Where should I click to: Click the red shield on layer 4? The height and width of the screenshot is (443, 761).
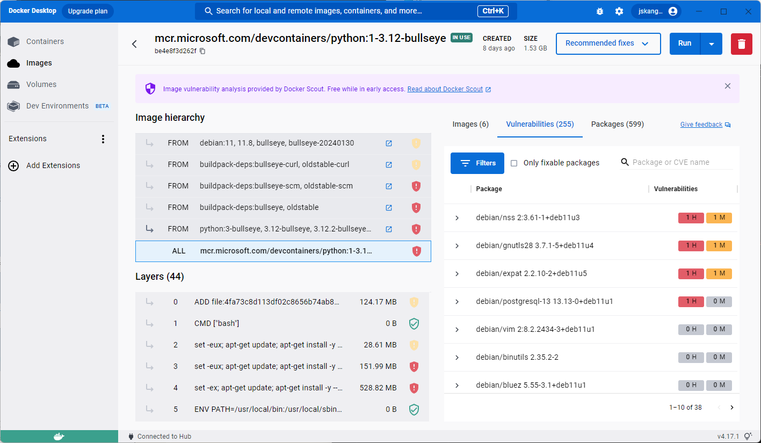point(414,388)
